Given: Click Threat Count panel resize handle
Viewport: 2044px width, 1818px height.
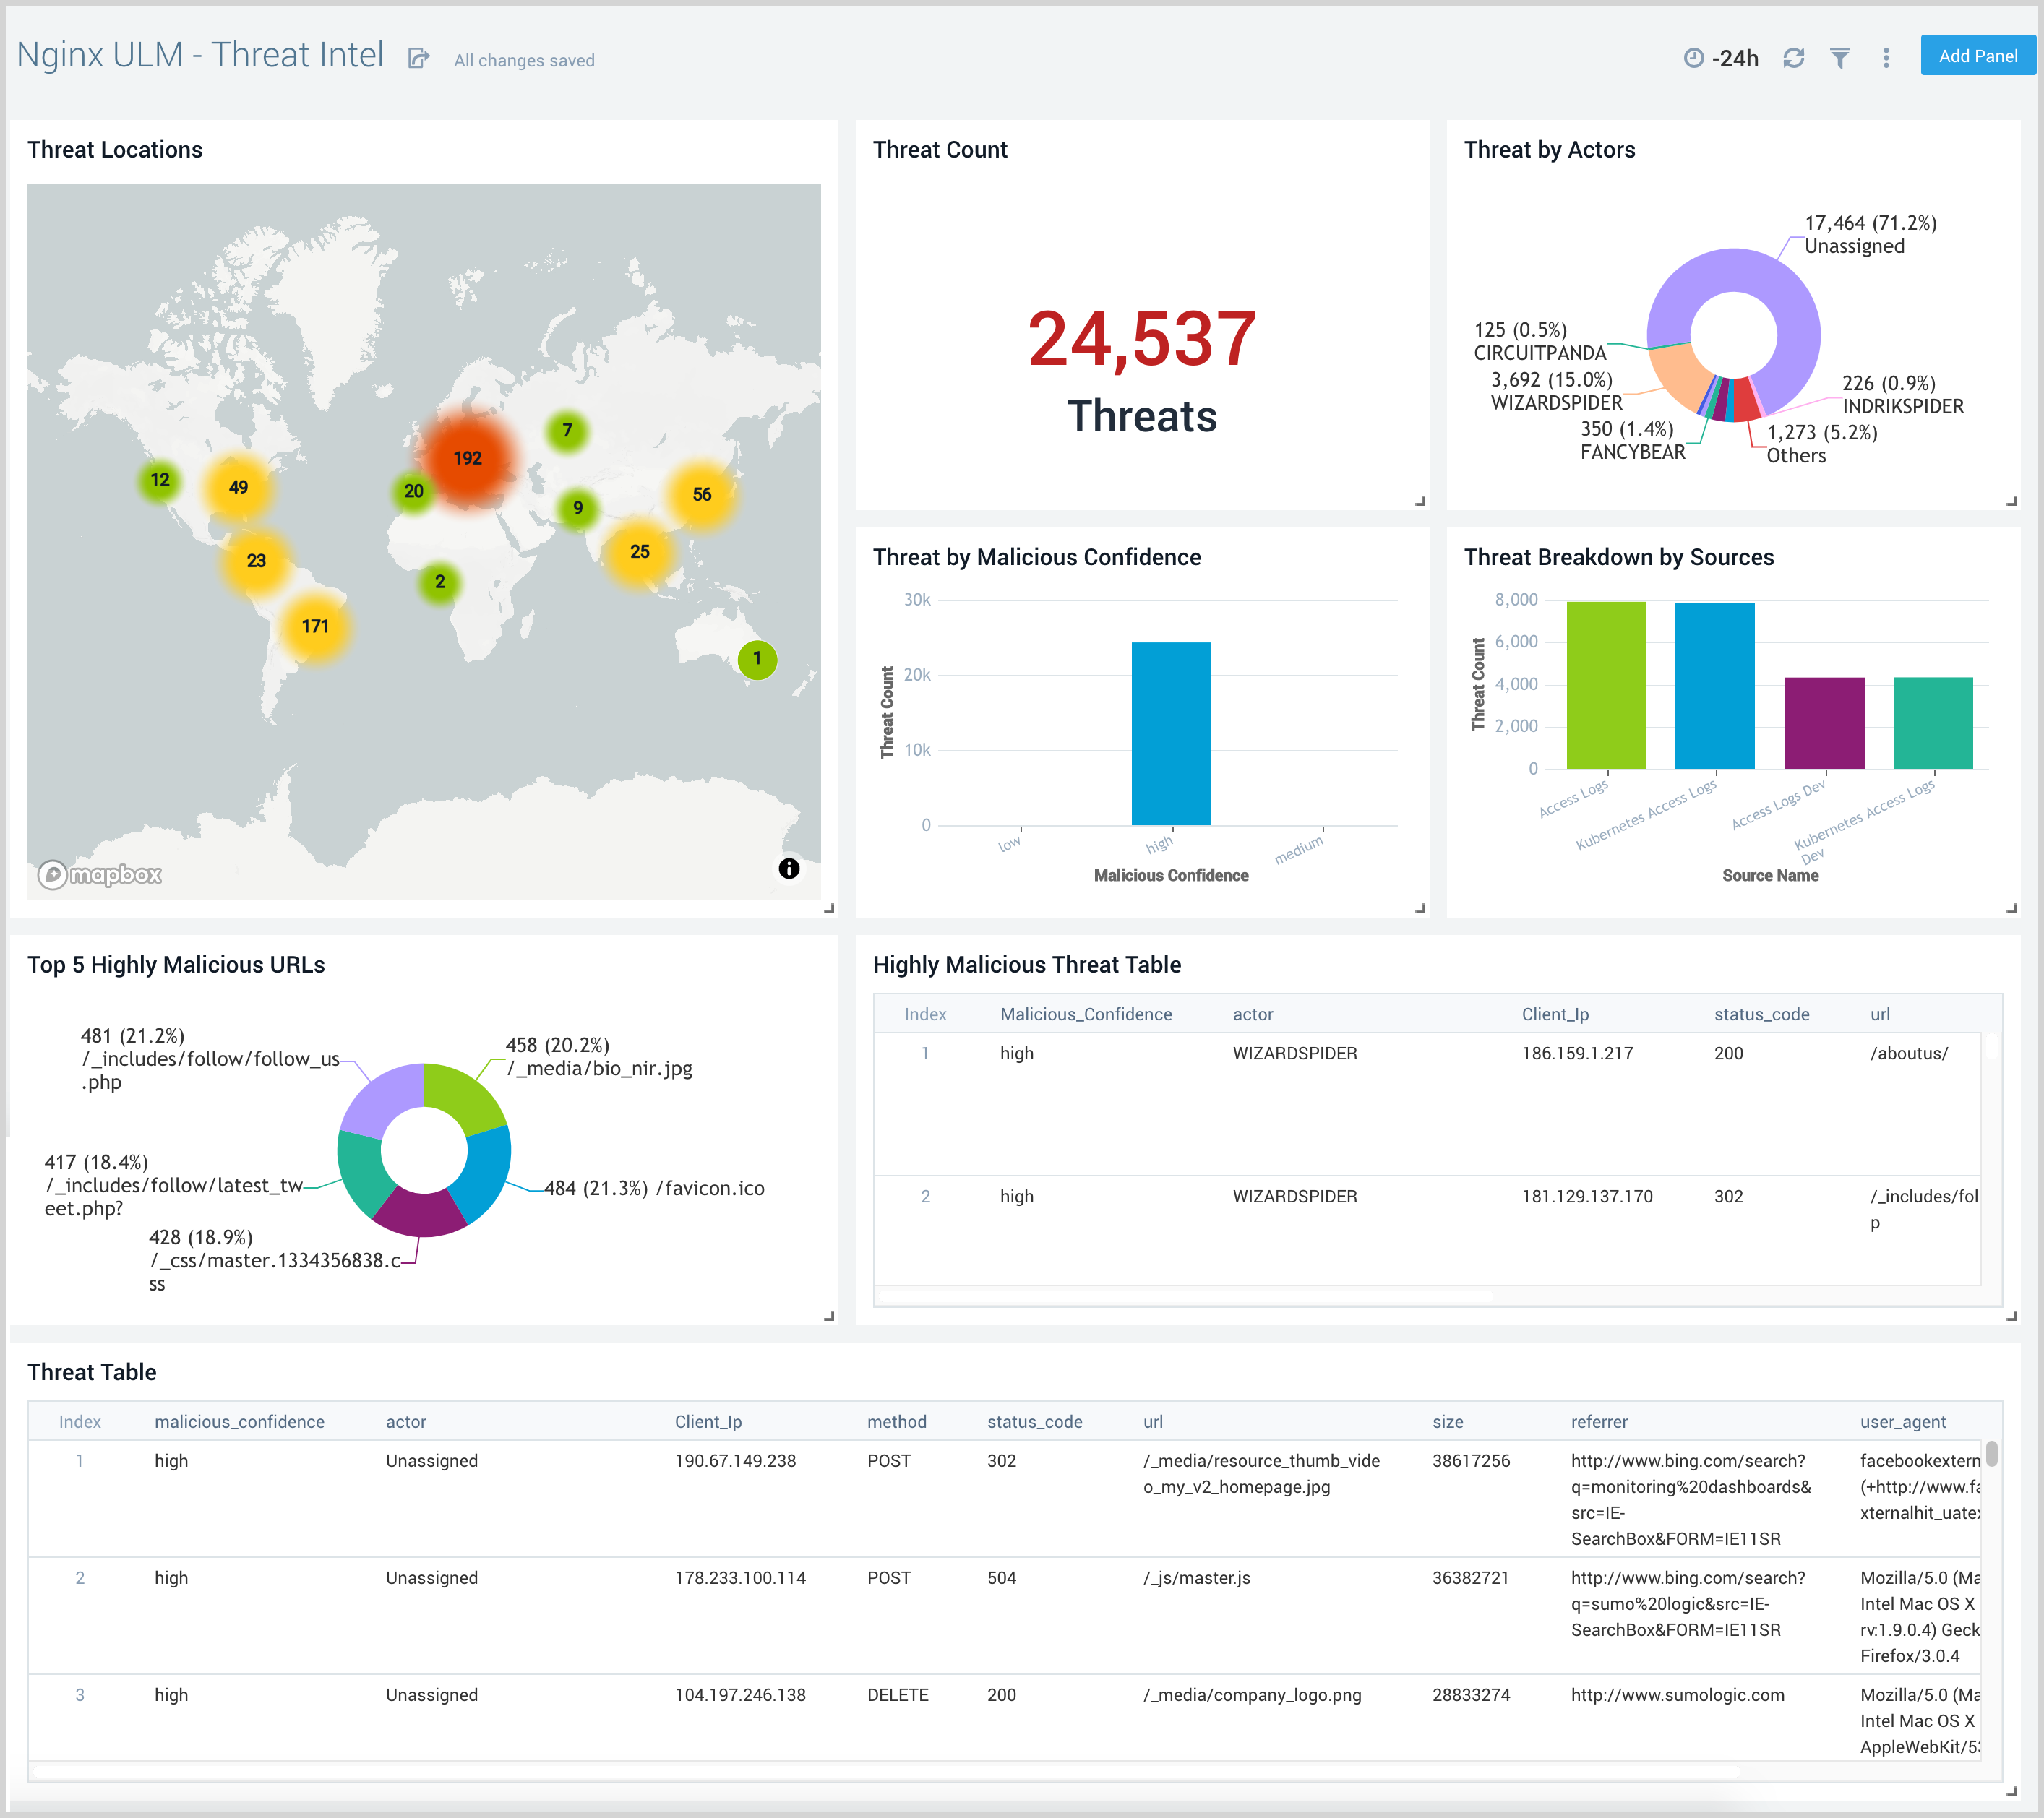Looking at the screenshot, I should (1420, 501).
